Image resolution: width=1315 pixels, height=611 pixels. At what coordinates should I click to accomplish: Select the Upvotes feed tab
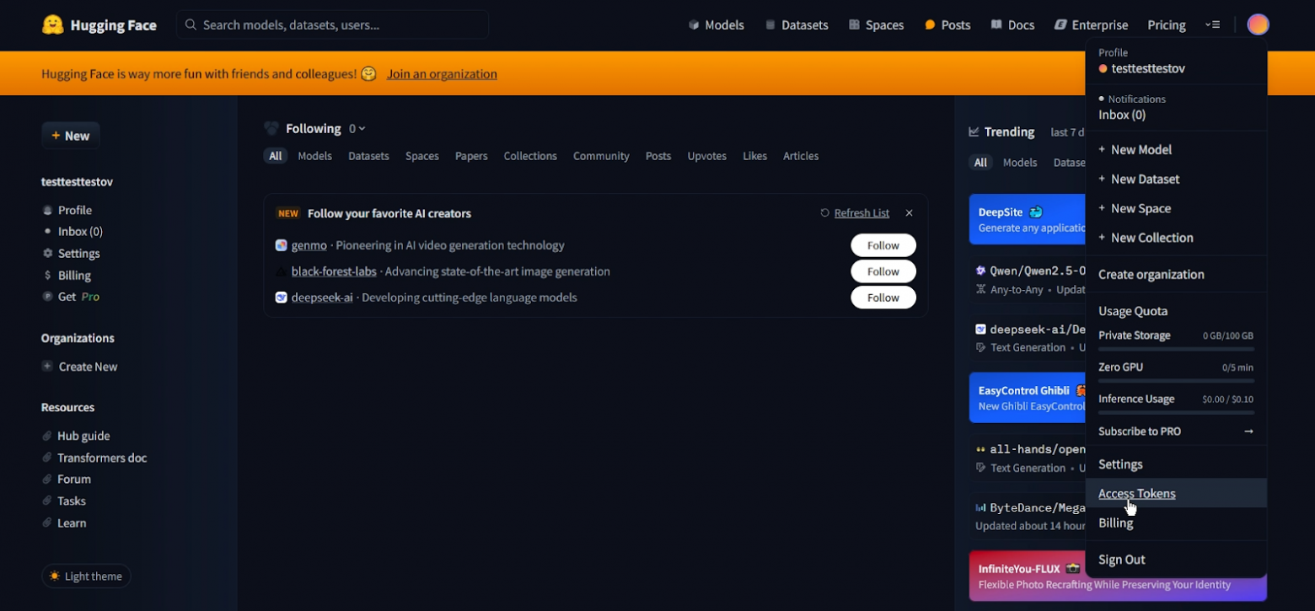tap(706, 156)
